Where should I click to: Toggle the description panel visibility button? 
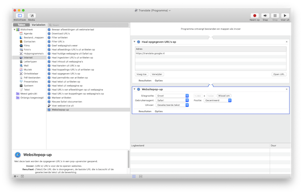(x=22, y=176)
